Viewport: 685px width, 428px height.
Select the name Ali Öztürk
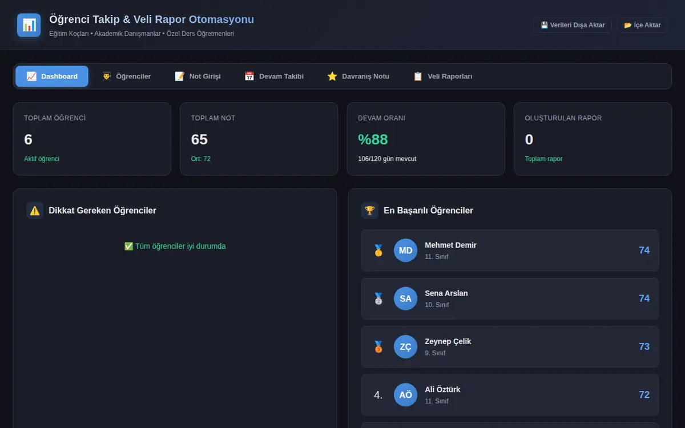point(442,389)
